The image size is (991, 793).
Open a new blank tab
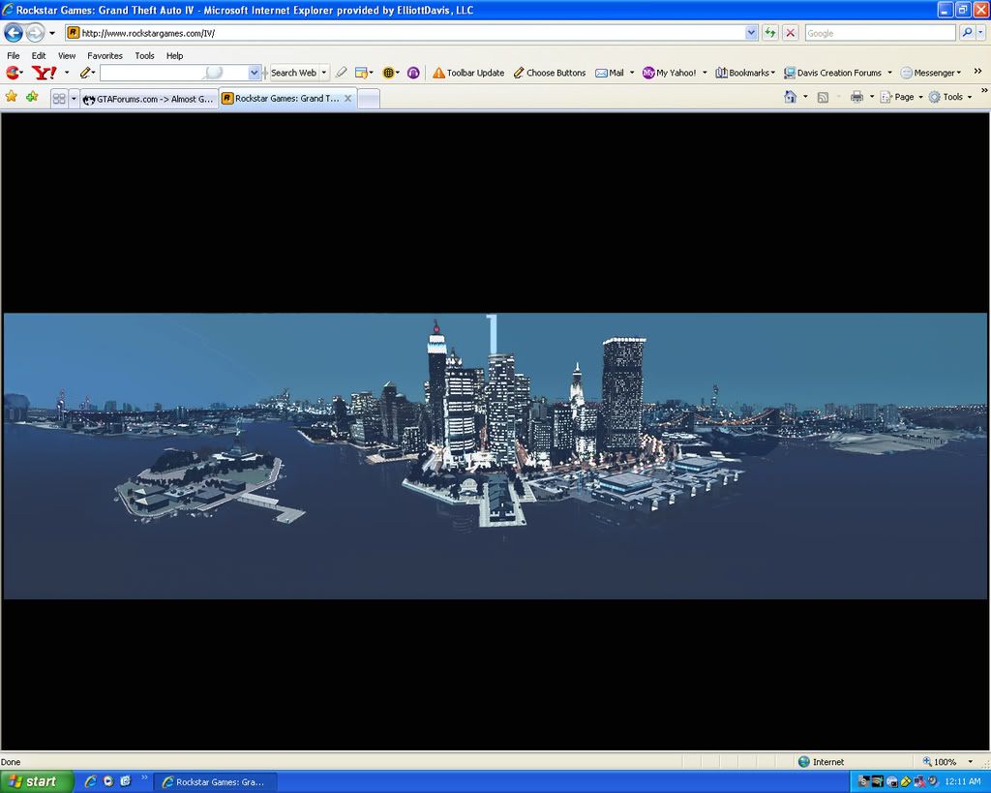coord(369,99)
